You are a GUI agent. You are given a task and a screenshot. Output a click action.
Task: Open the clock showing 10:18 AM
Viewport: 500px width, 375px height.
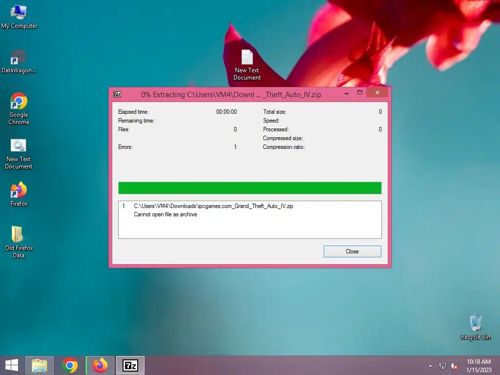tap(479, 365)
